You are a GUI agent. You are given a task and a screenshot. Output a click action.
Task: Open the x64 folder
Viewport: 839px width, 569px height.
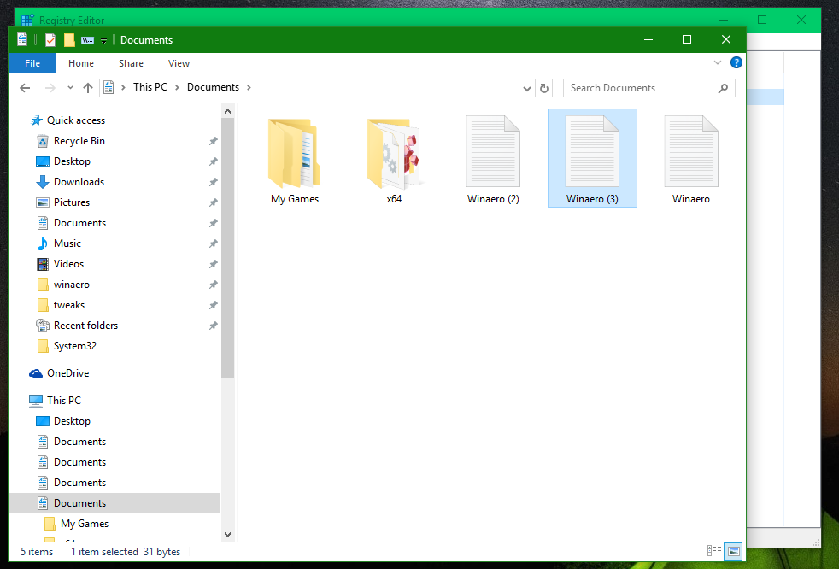pos(393,154)
